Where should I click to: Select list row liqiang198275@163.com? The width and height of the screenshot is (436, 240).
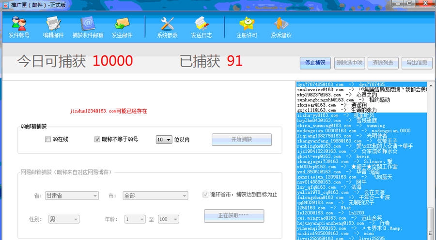[x=361, y=136]
